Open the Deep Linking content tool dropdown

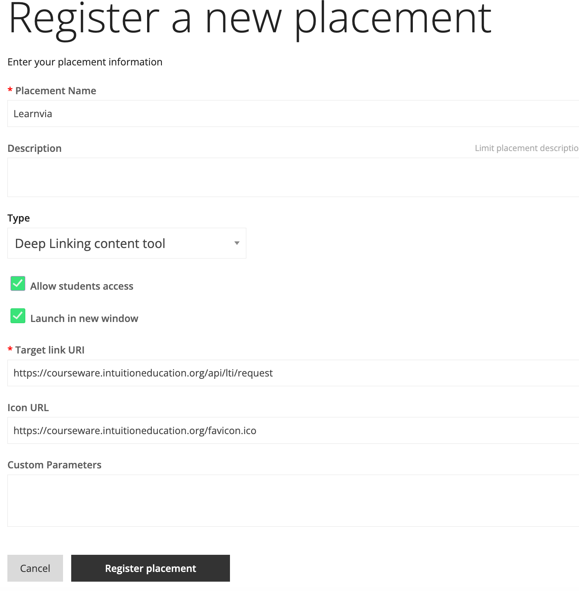coord(127,243)
